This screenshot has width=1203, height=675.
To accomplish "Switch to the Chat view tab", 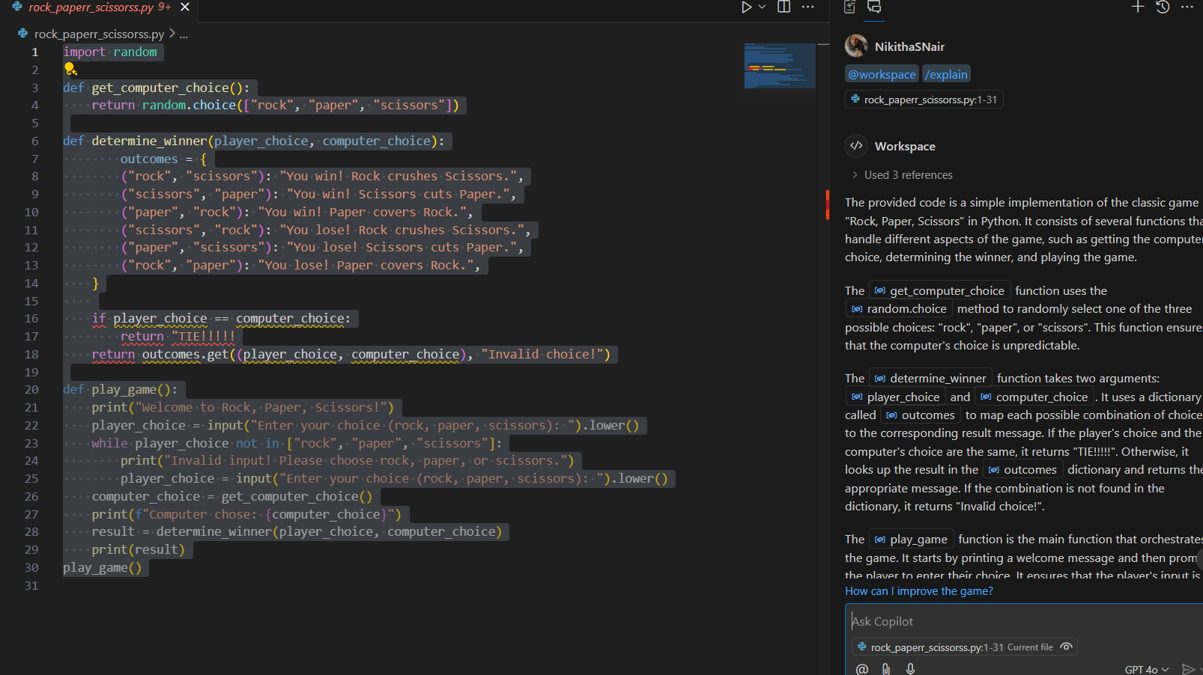I will tap(874, 7).
